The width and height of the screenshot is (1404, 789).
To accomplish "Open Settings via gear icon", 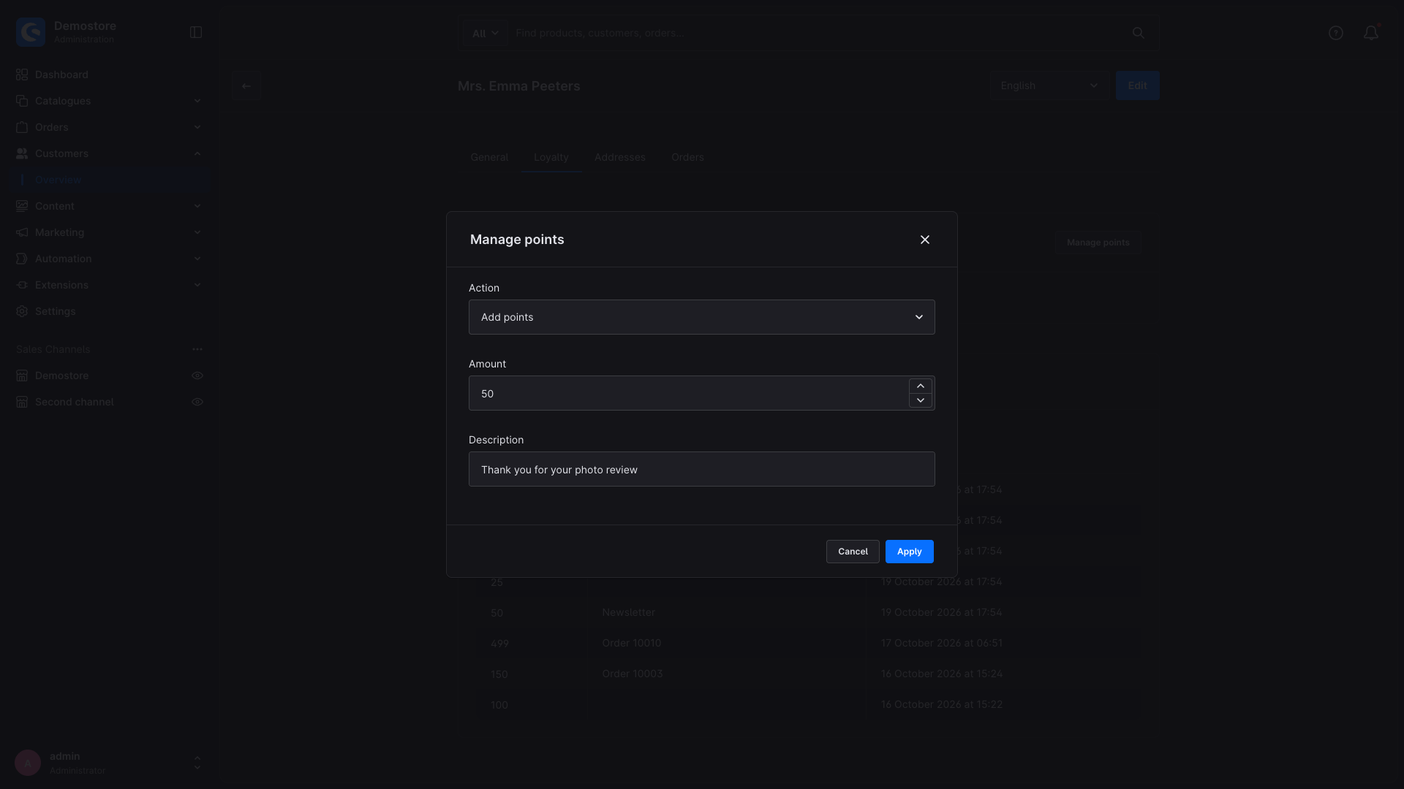I will click(x=22, y=311).
